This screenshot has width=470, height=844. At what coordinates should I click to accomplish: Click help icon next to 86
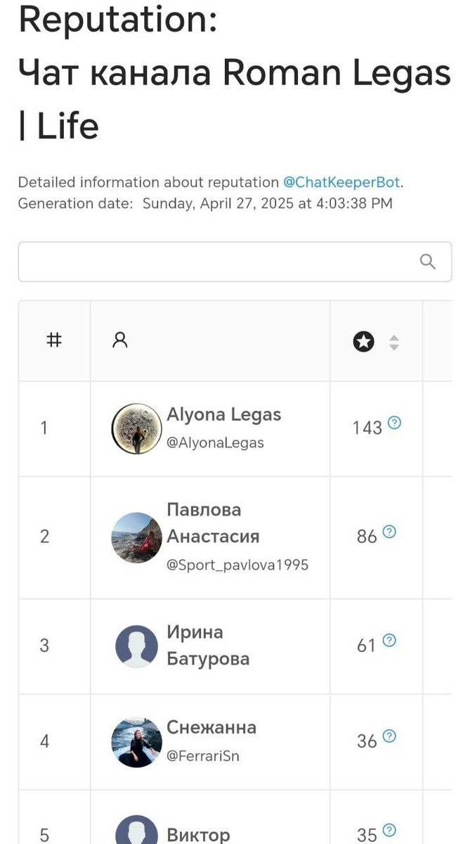point(390,532)
